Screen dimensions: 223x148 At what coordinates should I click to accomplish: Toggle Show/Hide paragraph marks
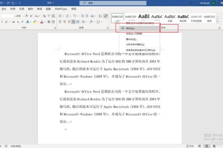106,16
